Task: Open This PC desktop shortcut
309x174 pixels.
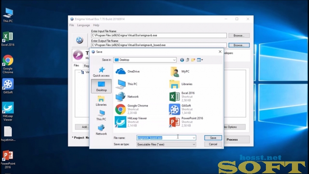Action: pyautogui.click(x=8, y=15)
